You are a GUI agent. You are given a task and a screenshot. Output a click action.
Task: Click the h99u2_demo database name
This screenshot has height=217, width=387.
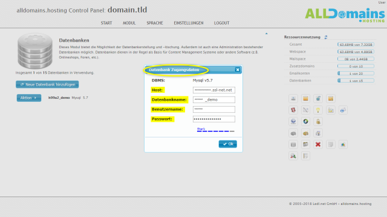pos(59,98)
